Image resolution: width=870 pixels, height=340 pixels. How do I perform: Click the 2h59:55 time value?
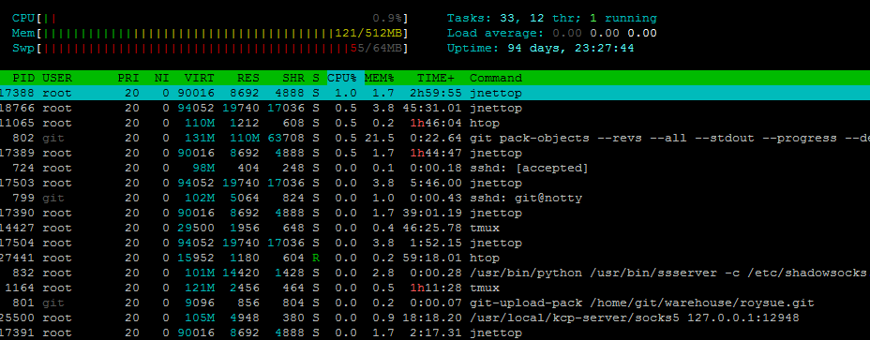pos(436,93)
